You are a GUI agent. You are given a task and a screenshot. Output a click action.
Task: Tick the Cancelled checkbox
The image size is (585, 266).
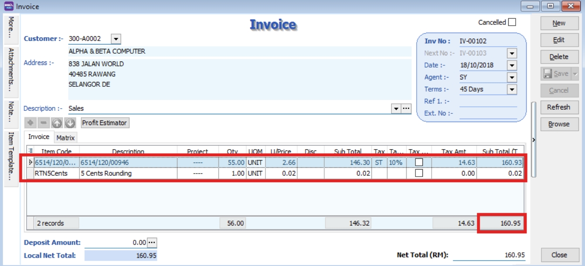click(x=512, y=22)
